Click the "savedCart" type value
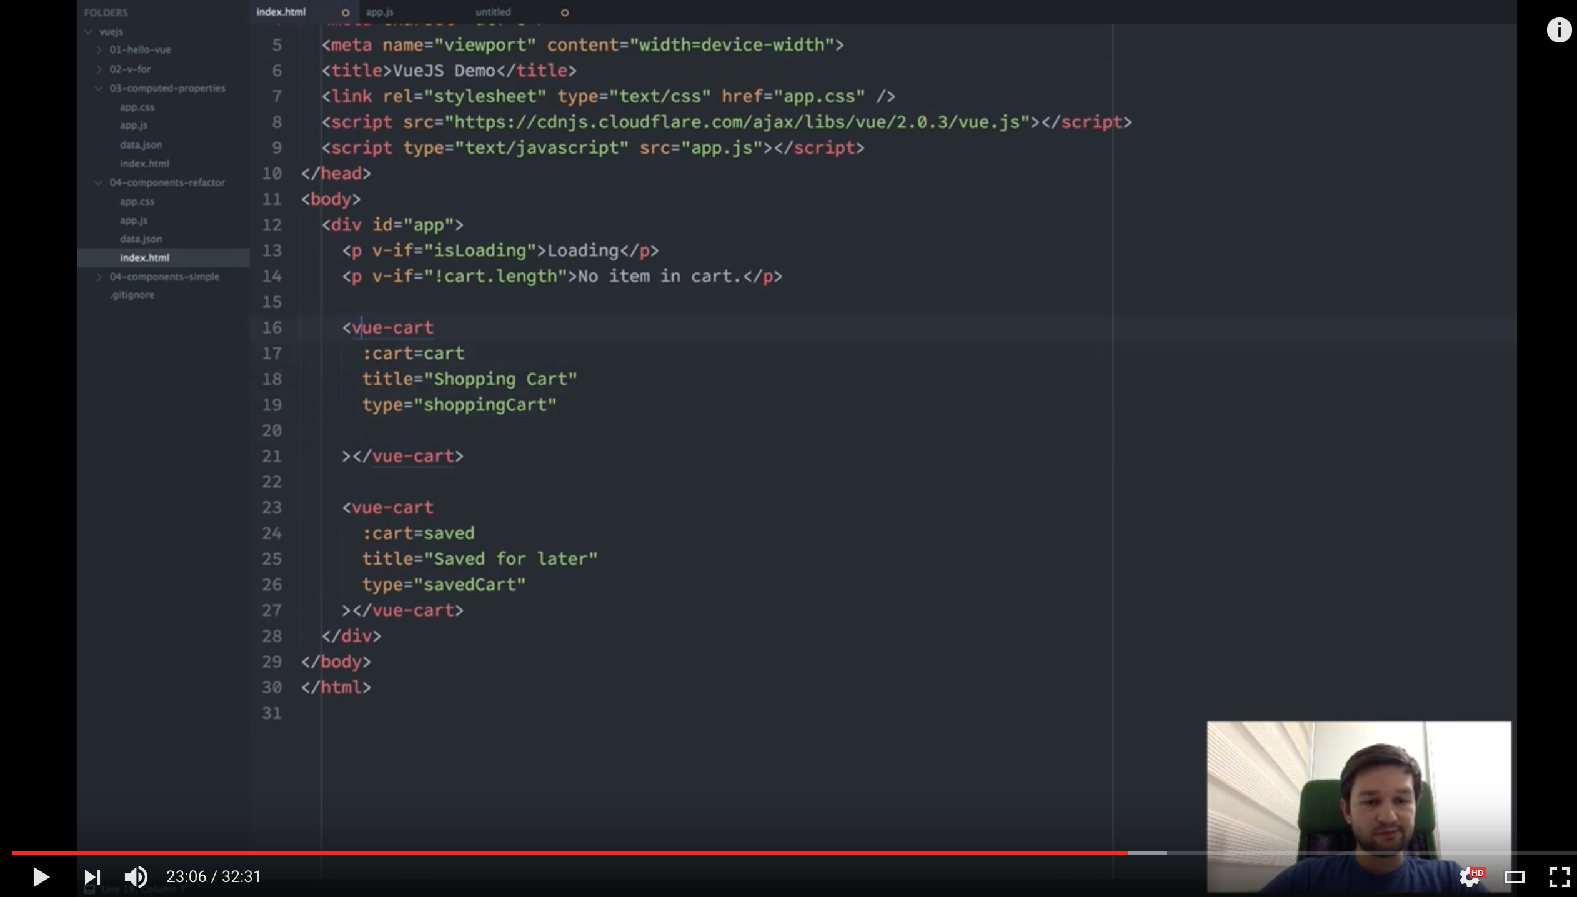This screenshot has width=1577, height=897. pyautogui.click(x=469, y=585)
